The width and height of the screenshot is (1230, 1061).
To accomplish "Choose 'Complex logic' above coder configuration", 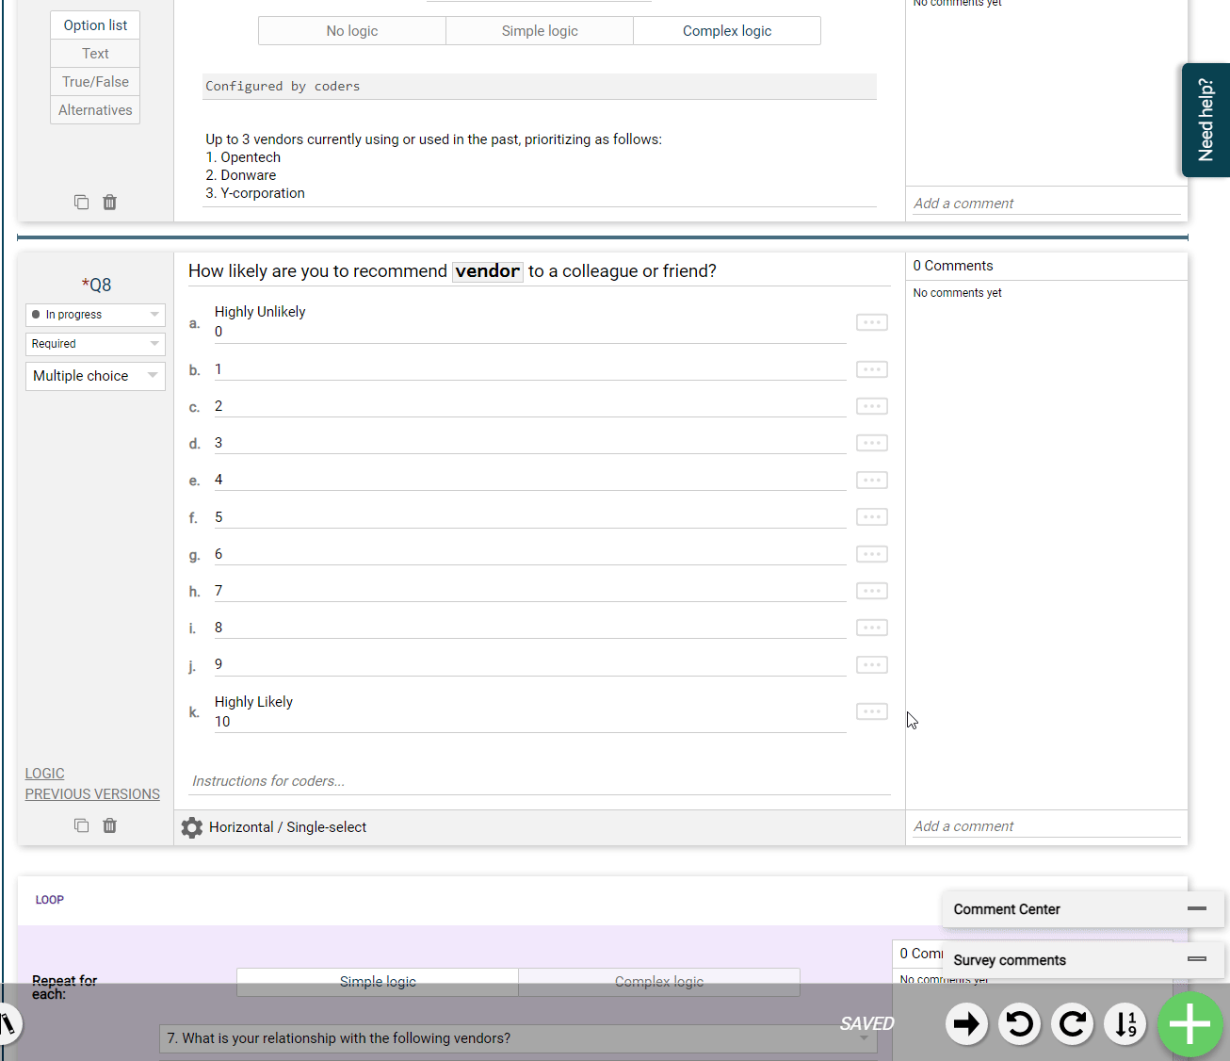I will pyautogui.click(x=726, y=31).
